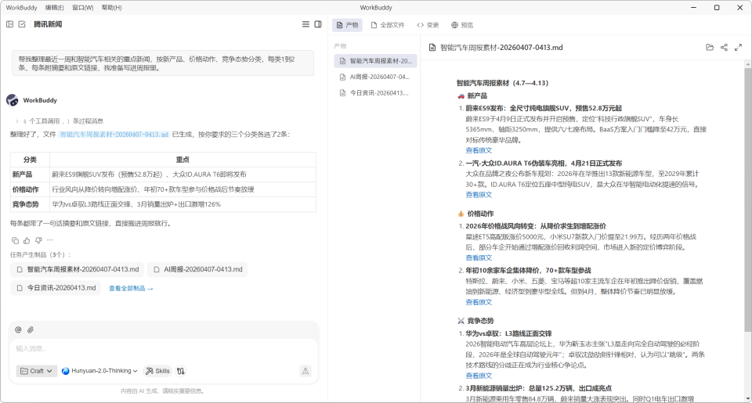
Task: Toggle the right split-panel layout icon
Action: tap(317, 24)
